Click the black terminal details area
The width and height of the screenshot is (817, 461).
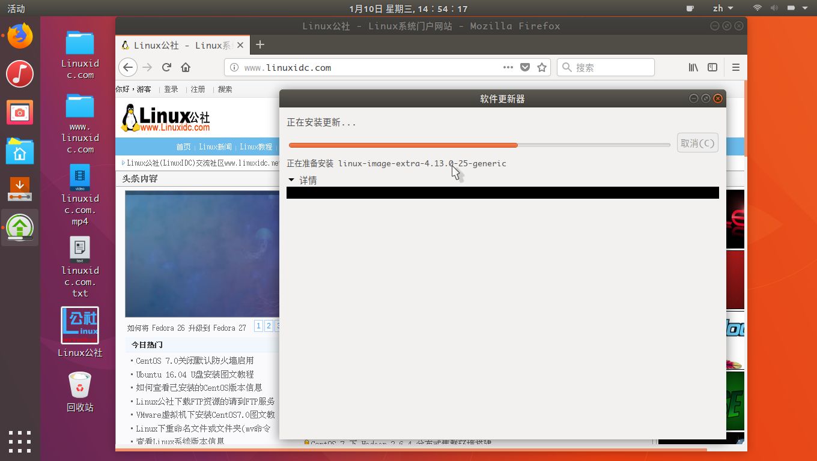pos(503,193)
